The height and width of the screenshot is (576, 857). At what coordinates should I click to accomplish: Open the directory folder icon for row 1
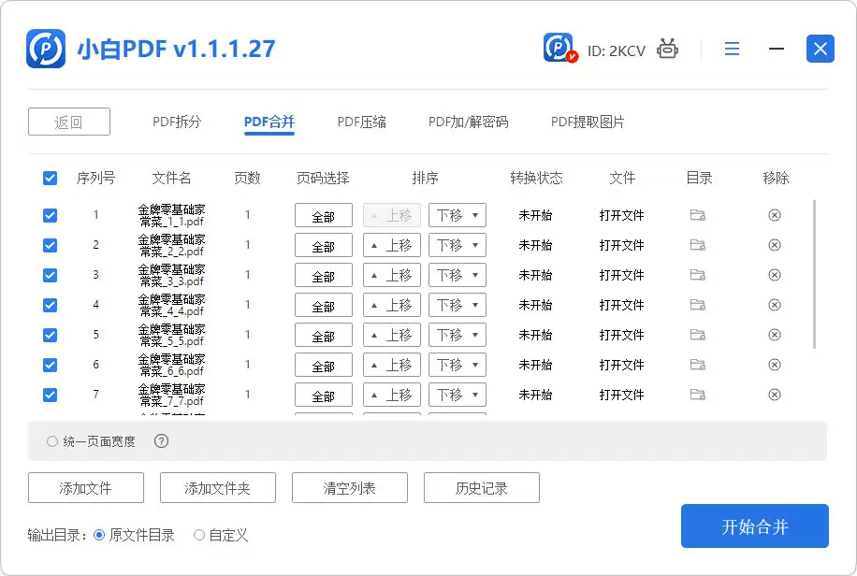[698, 215]
